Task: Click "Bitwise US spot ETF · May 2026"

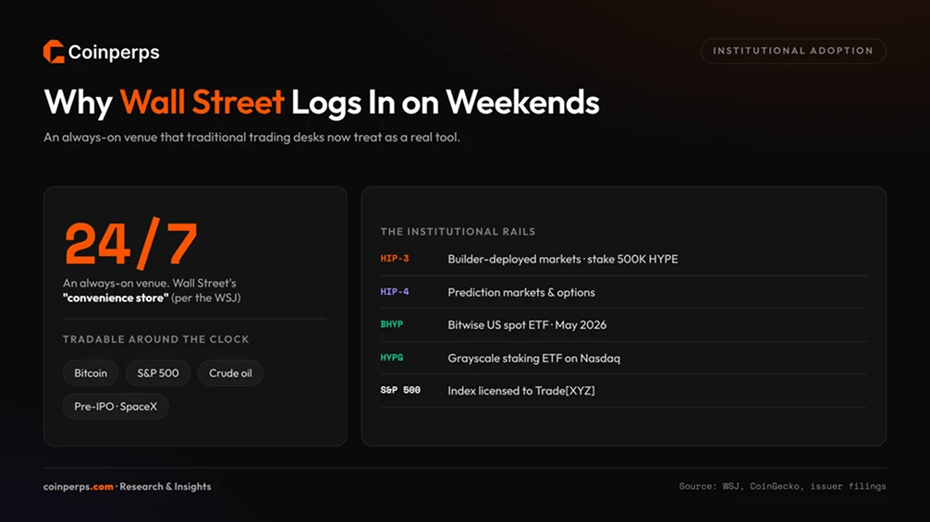Action: click(x=527, y=325)
